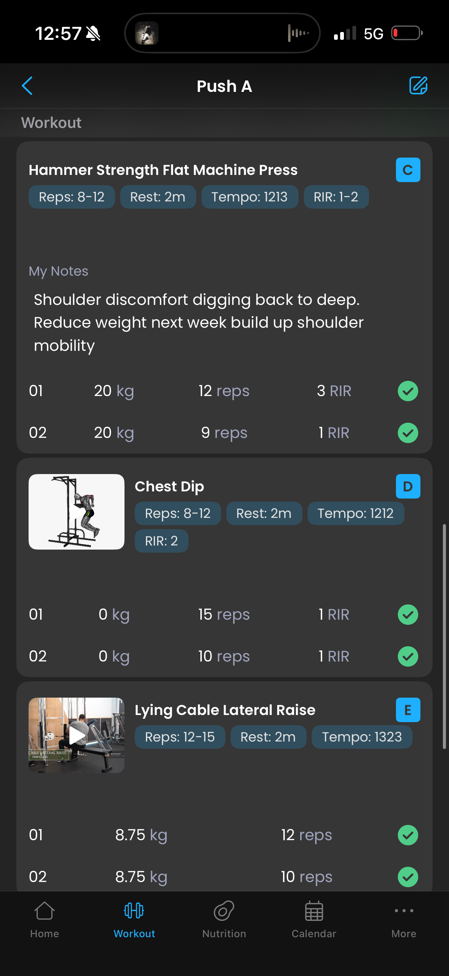Tap the D badge on Chest Dip

coord(408,486)
